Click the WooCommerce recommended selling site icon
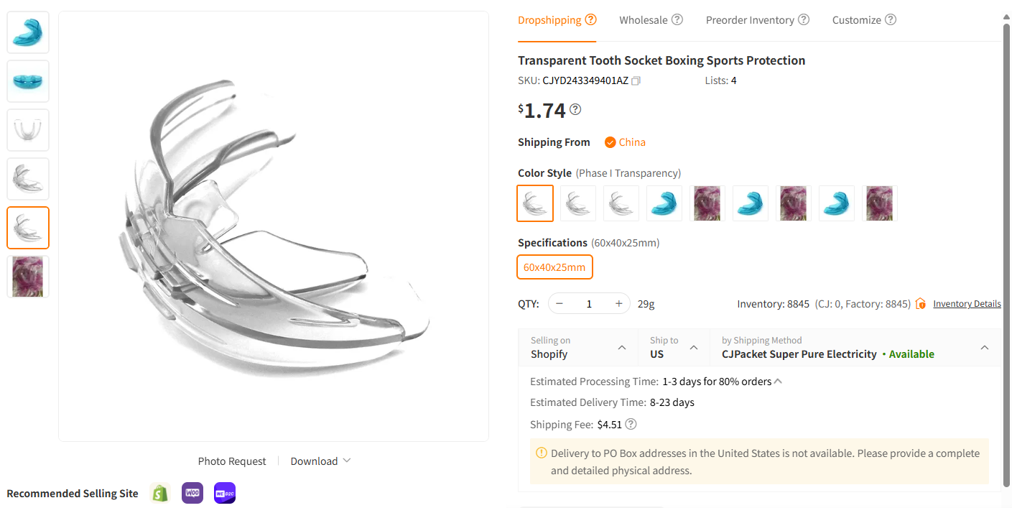This screenshot has width=1017, height=508. point(192,493)
